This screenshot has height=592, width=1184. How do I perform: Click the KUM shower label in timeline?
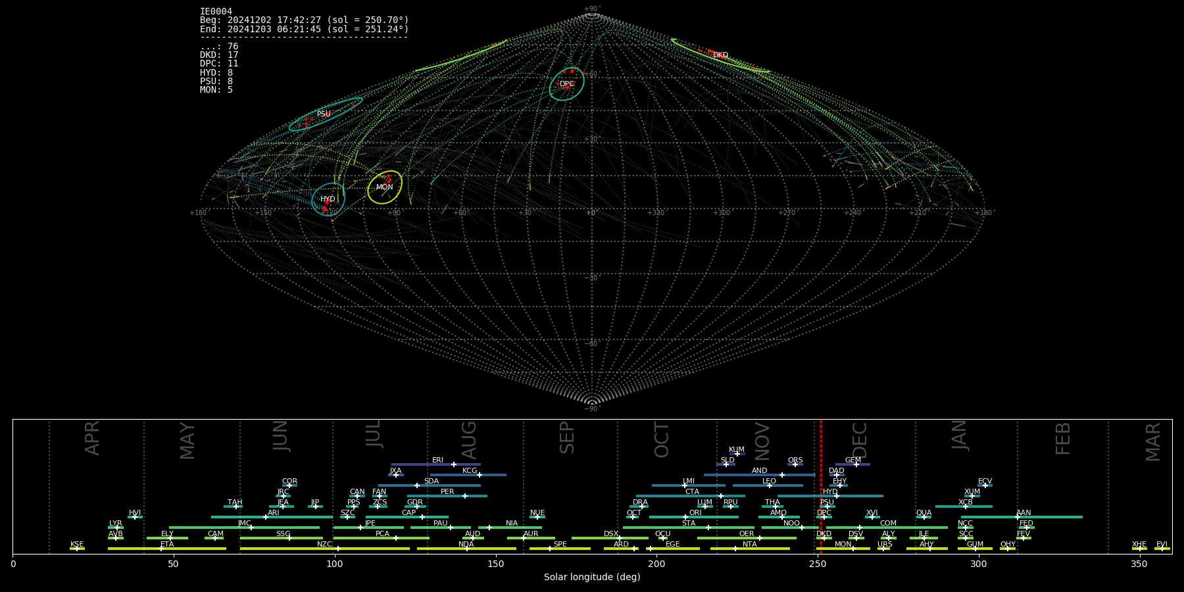point(737,450)
